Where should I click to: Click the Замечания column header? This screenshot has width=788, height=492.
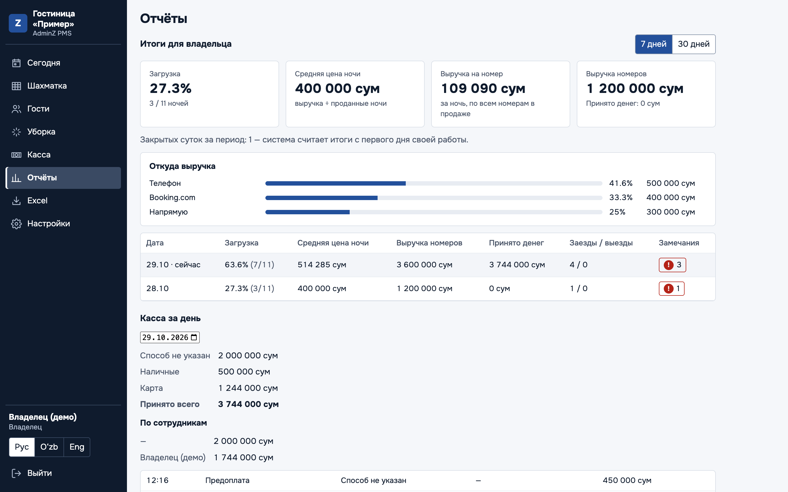[x=679, y=243]
